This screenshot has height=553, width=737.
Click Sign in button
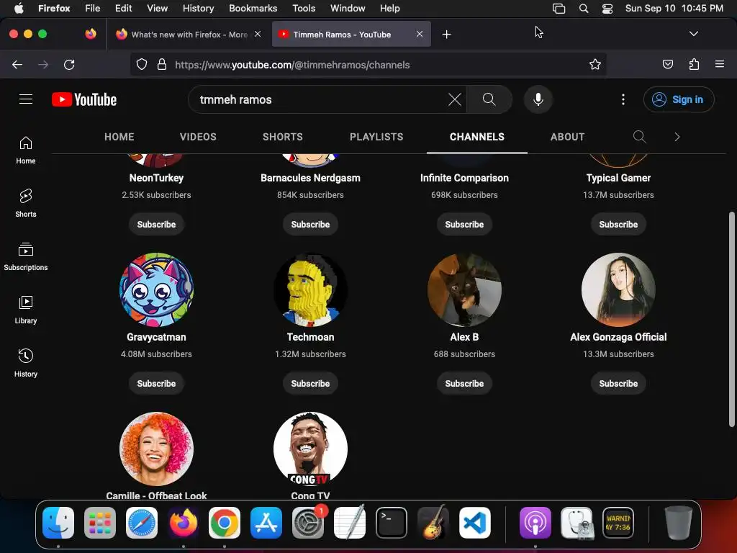click(679, 99)
